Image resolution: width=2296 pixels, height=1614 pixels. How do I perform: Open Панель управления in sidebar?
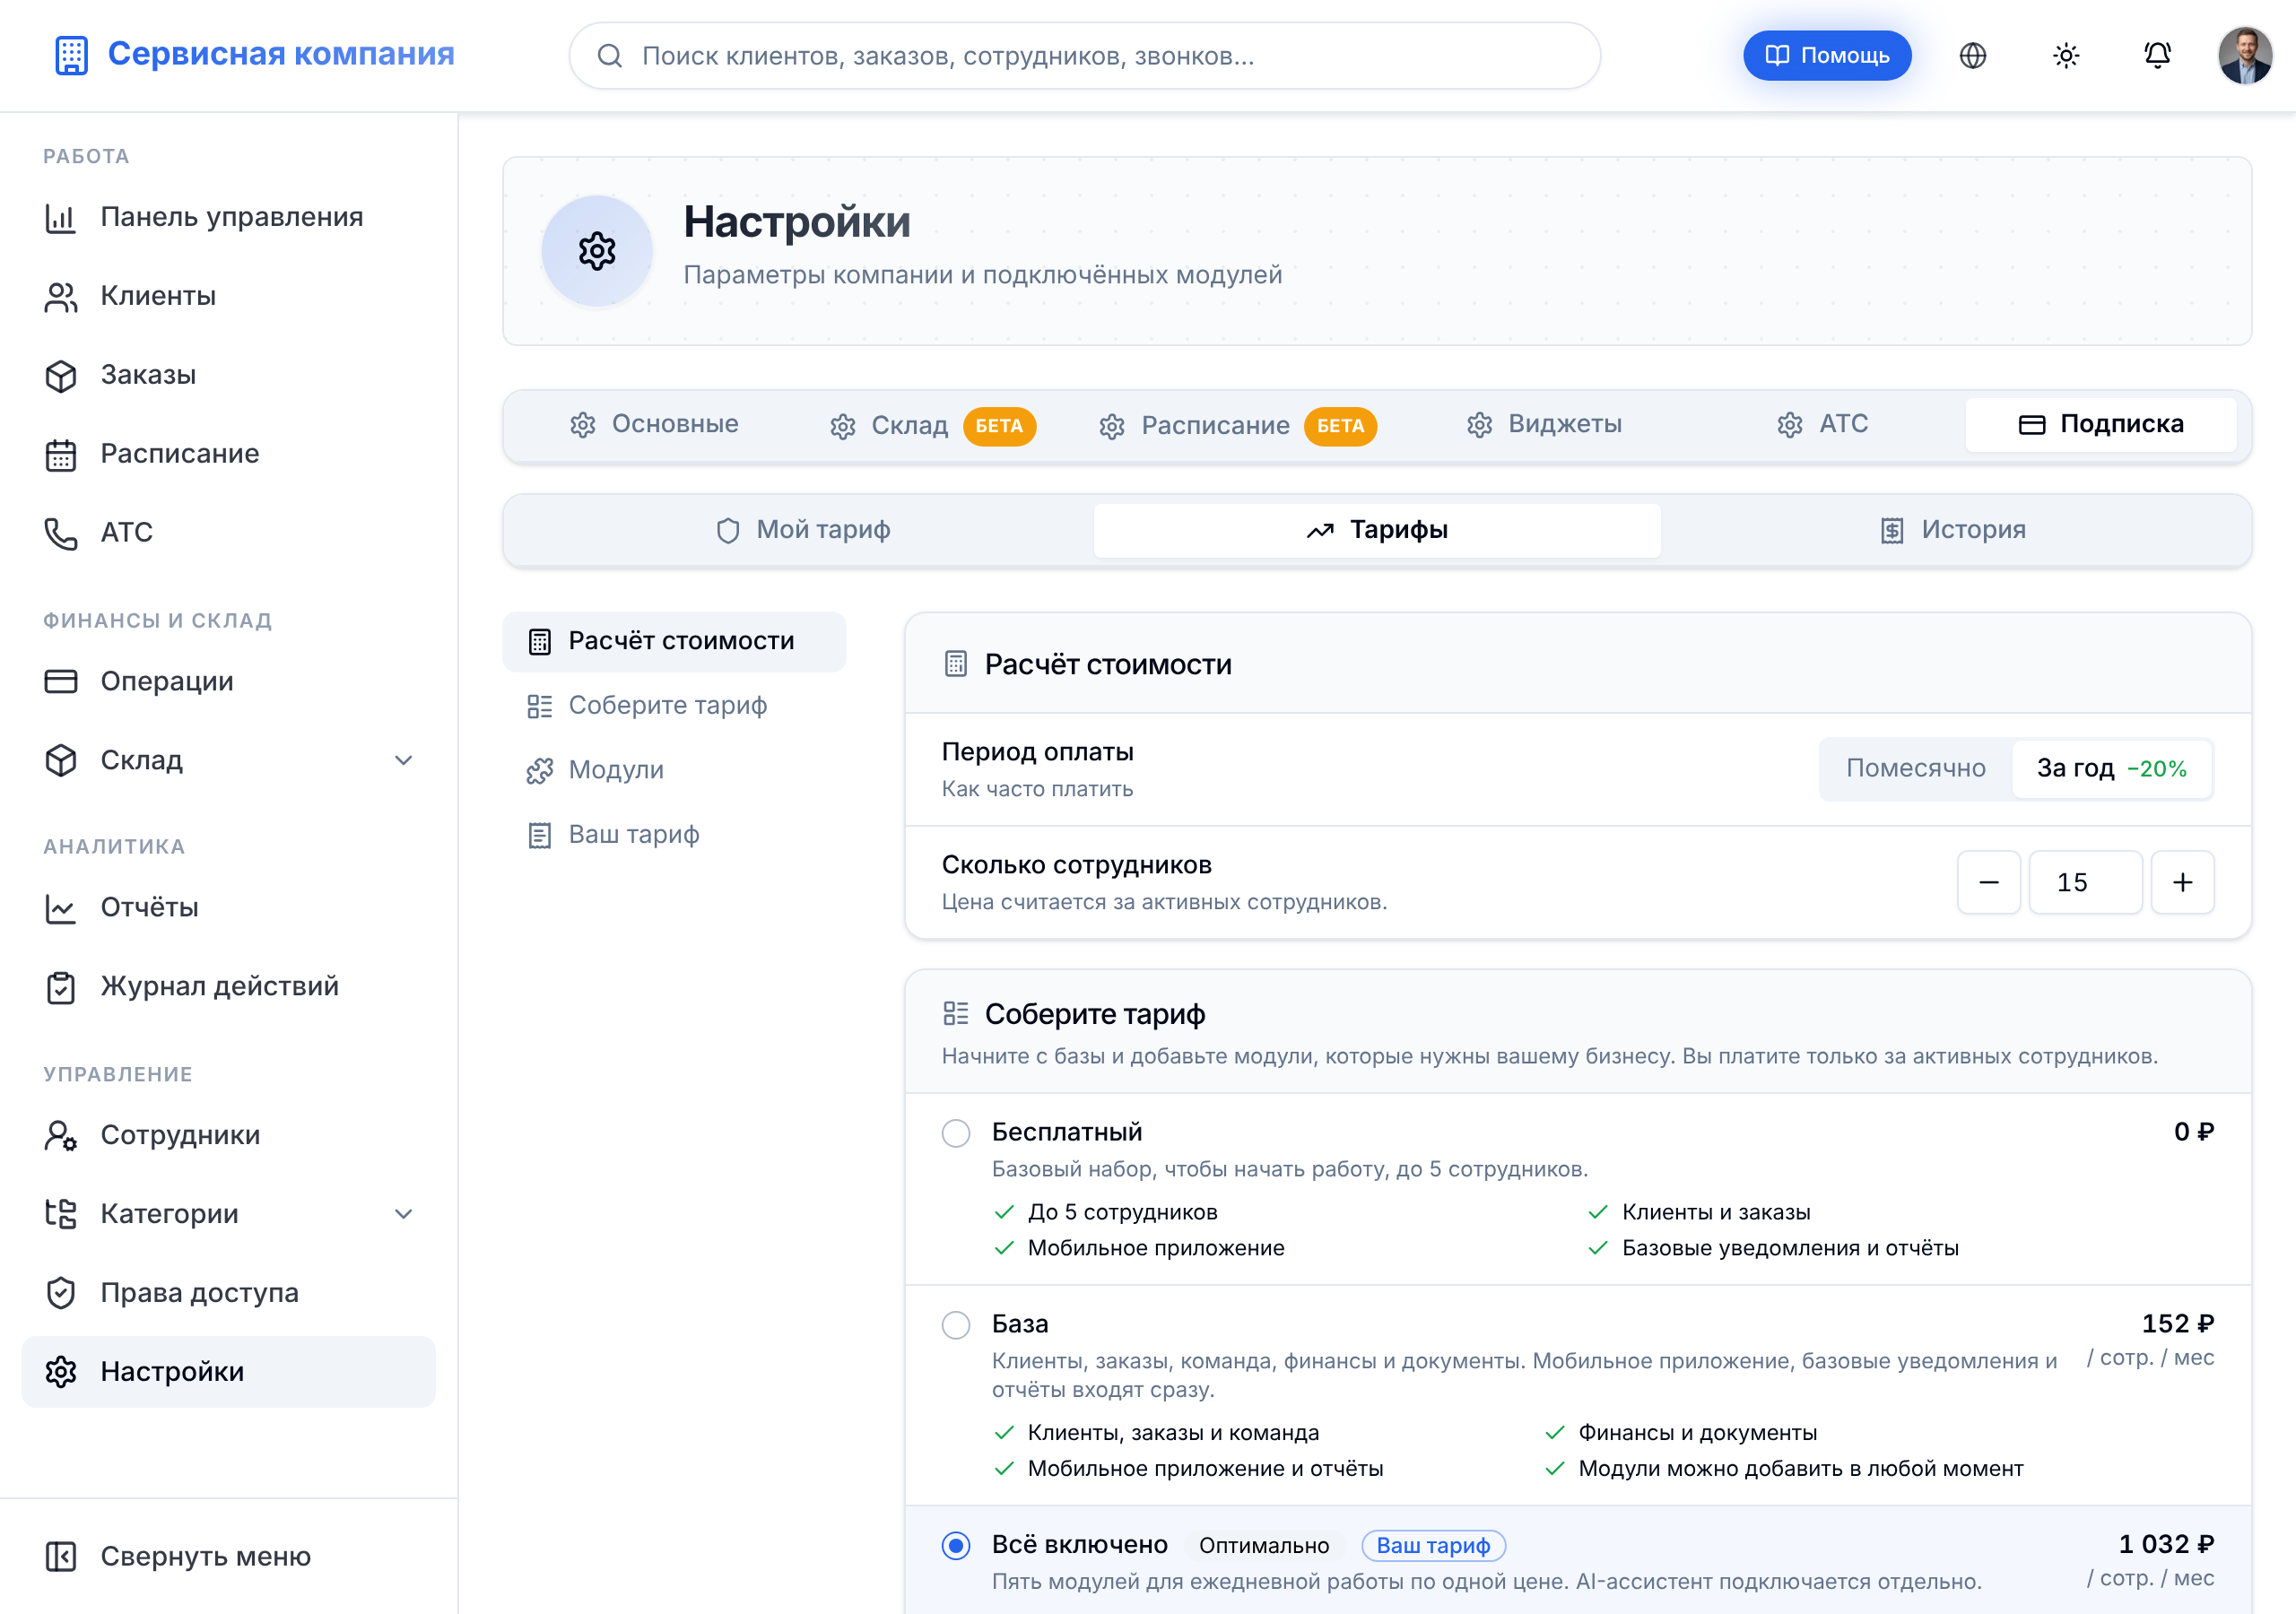(x=229, y=217)
